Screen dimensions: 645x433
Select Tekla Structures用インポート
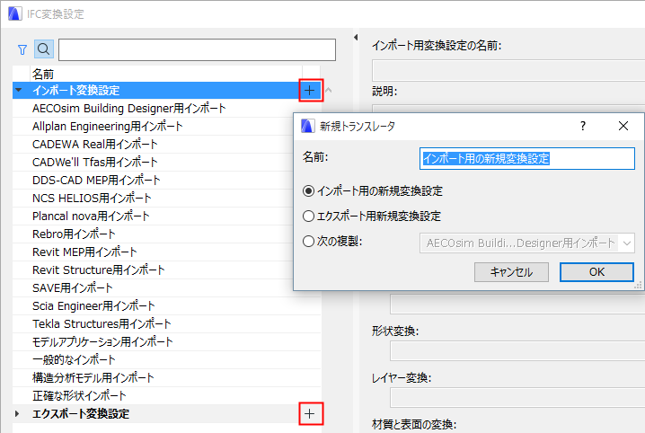(166, 323)
